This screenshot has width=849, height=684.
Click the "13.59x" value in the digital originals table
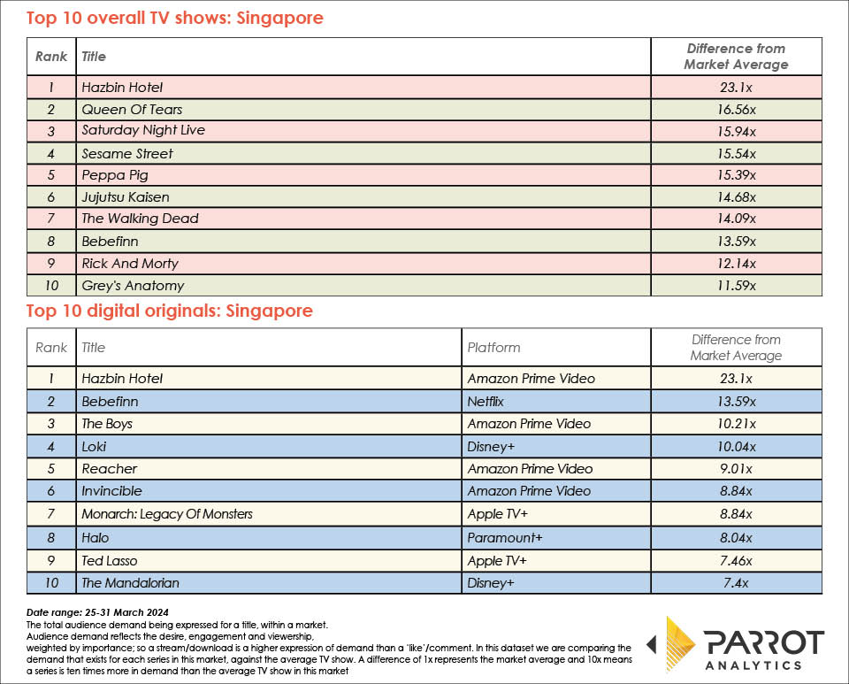click(x=737, y=402)
